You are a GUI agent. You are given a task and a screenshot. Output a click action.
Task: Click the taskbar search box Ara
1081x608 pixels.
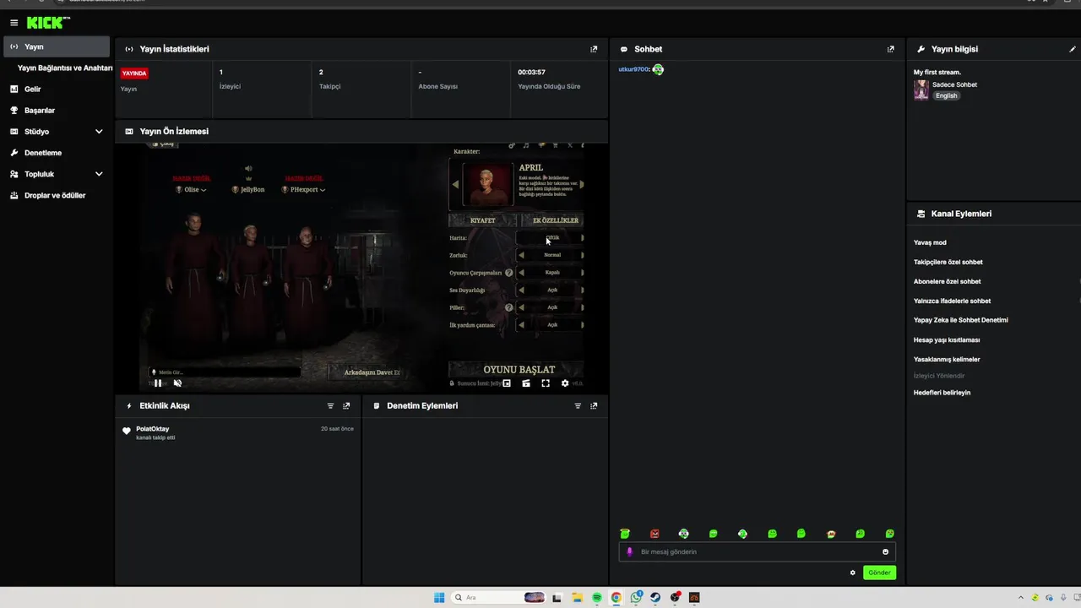click(498, 598)
